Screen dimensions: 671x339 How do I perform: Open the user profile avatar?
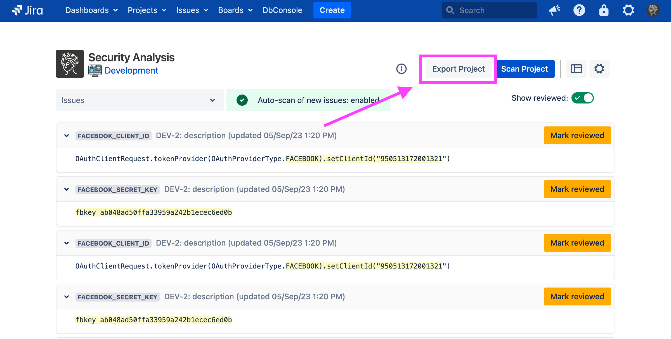[x=653, y=10]
